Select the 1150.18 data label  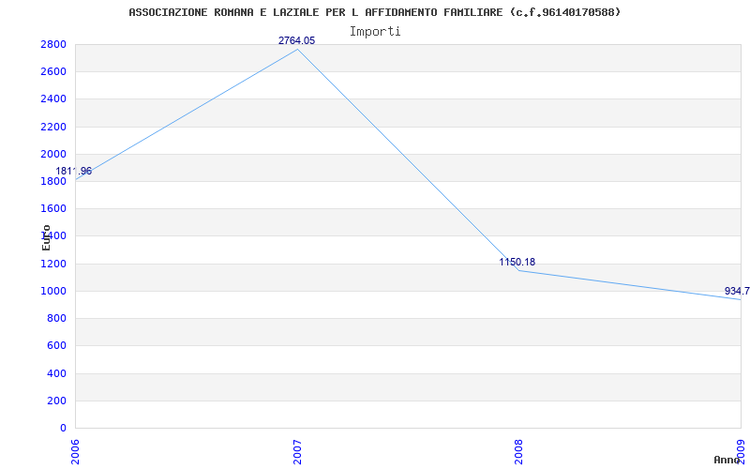[x=517, y=262]
